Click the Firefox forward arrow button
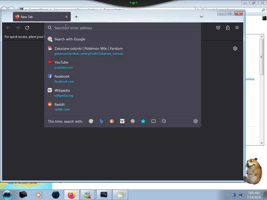 point(18,28)
